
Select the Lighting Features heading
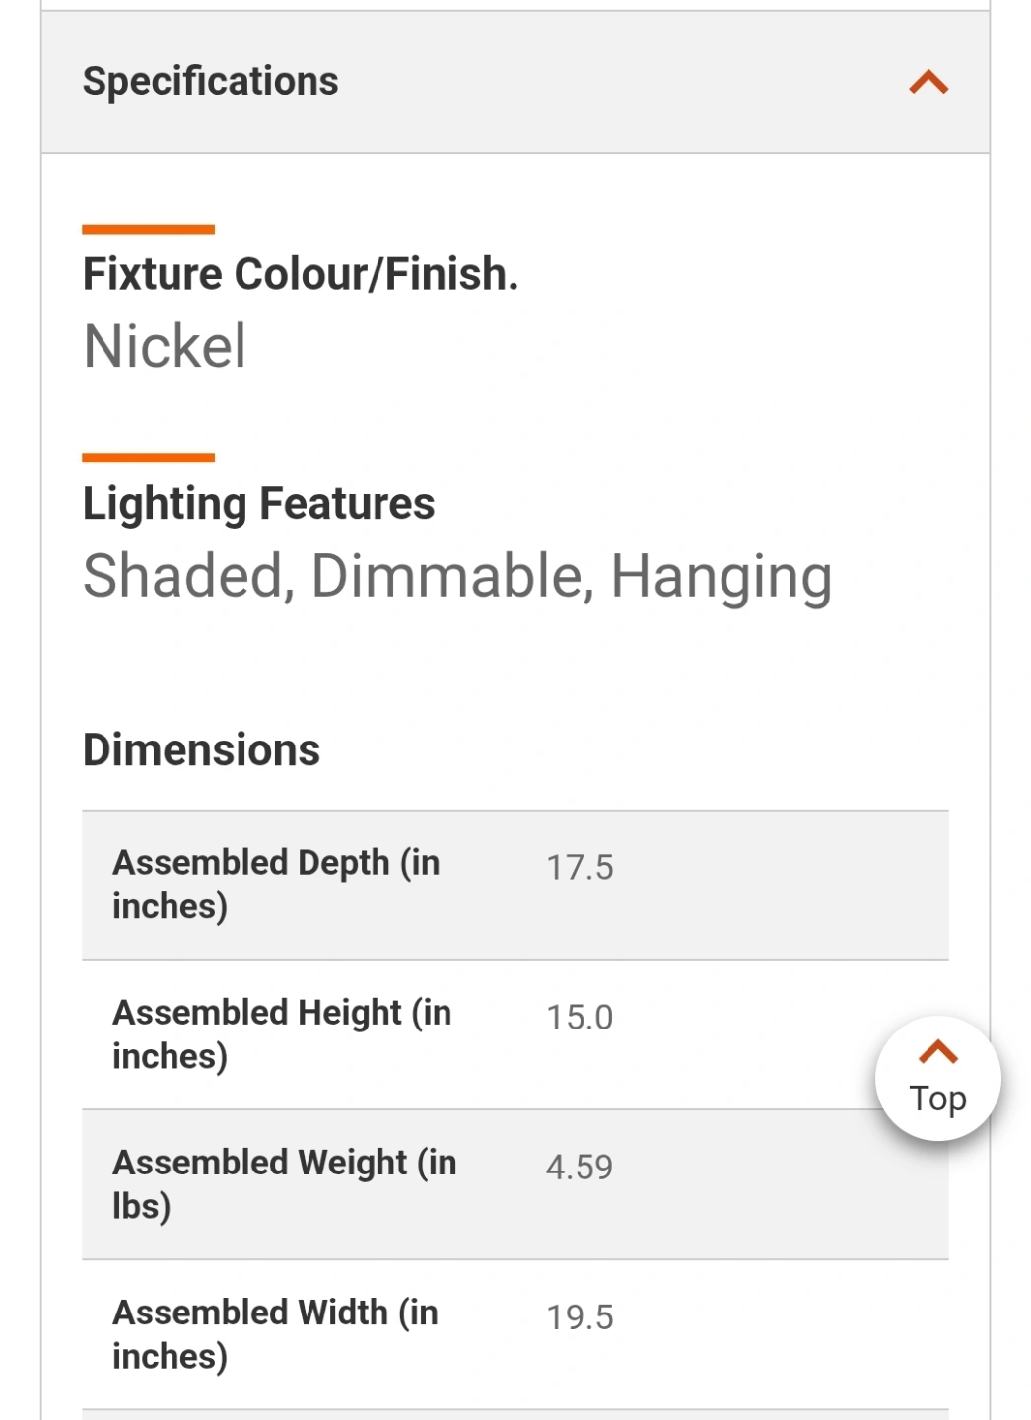(258, 504)
